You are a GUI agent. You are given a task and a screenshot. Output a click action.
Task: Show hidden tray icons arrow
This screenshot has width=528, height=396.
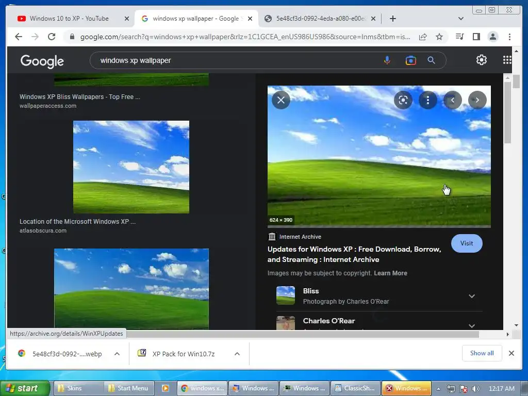click(x=438, y=389)
